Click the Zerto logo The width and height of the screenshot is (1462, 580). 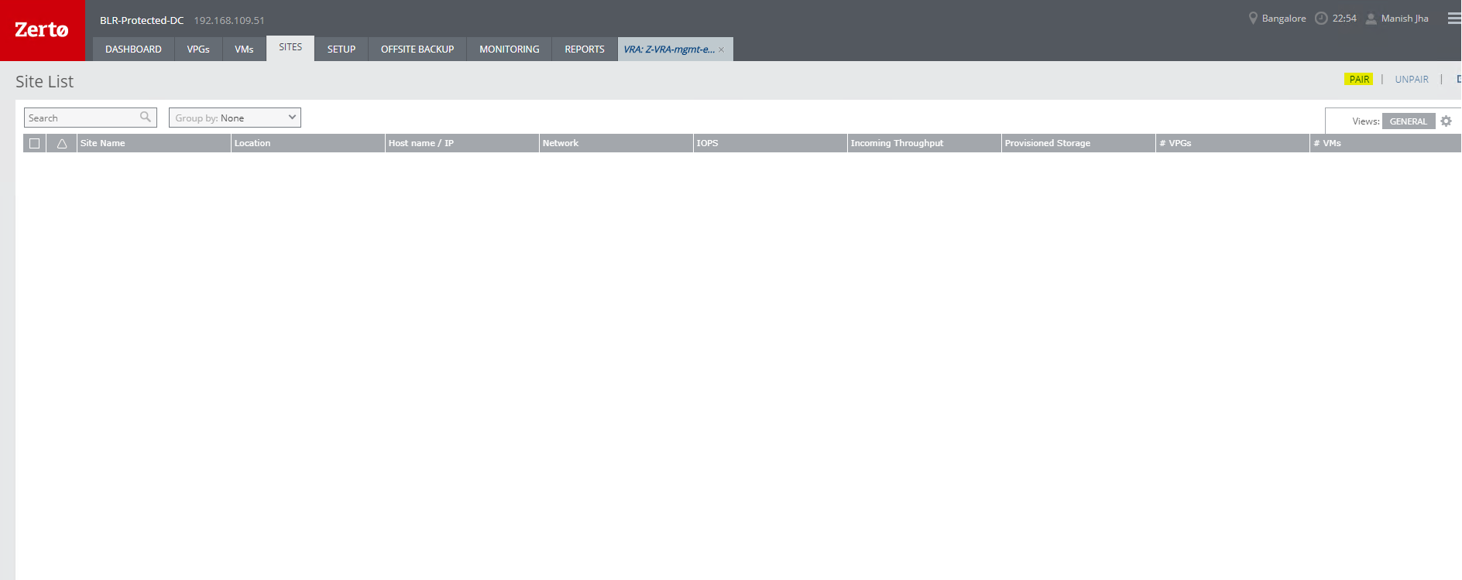coord(42,30)
